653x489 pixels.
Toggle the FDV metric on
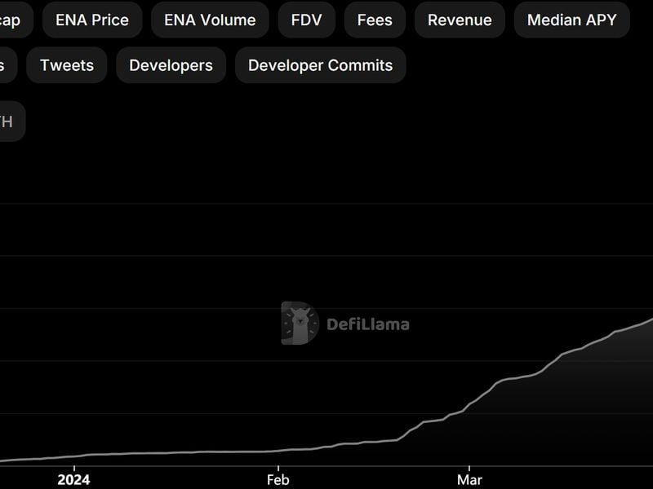click(x=305, y=20)
